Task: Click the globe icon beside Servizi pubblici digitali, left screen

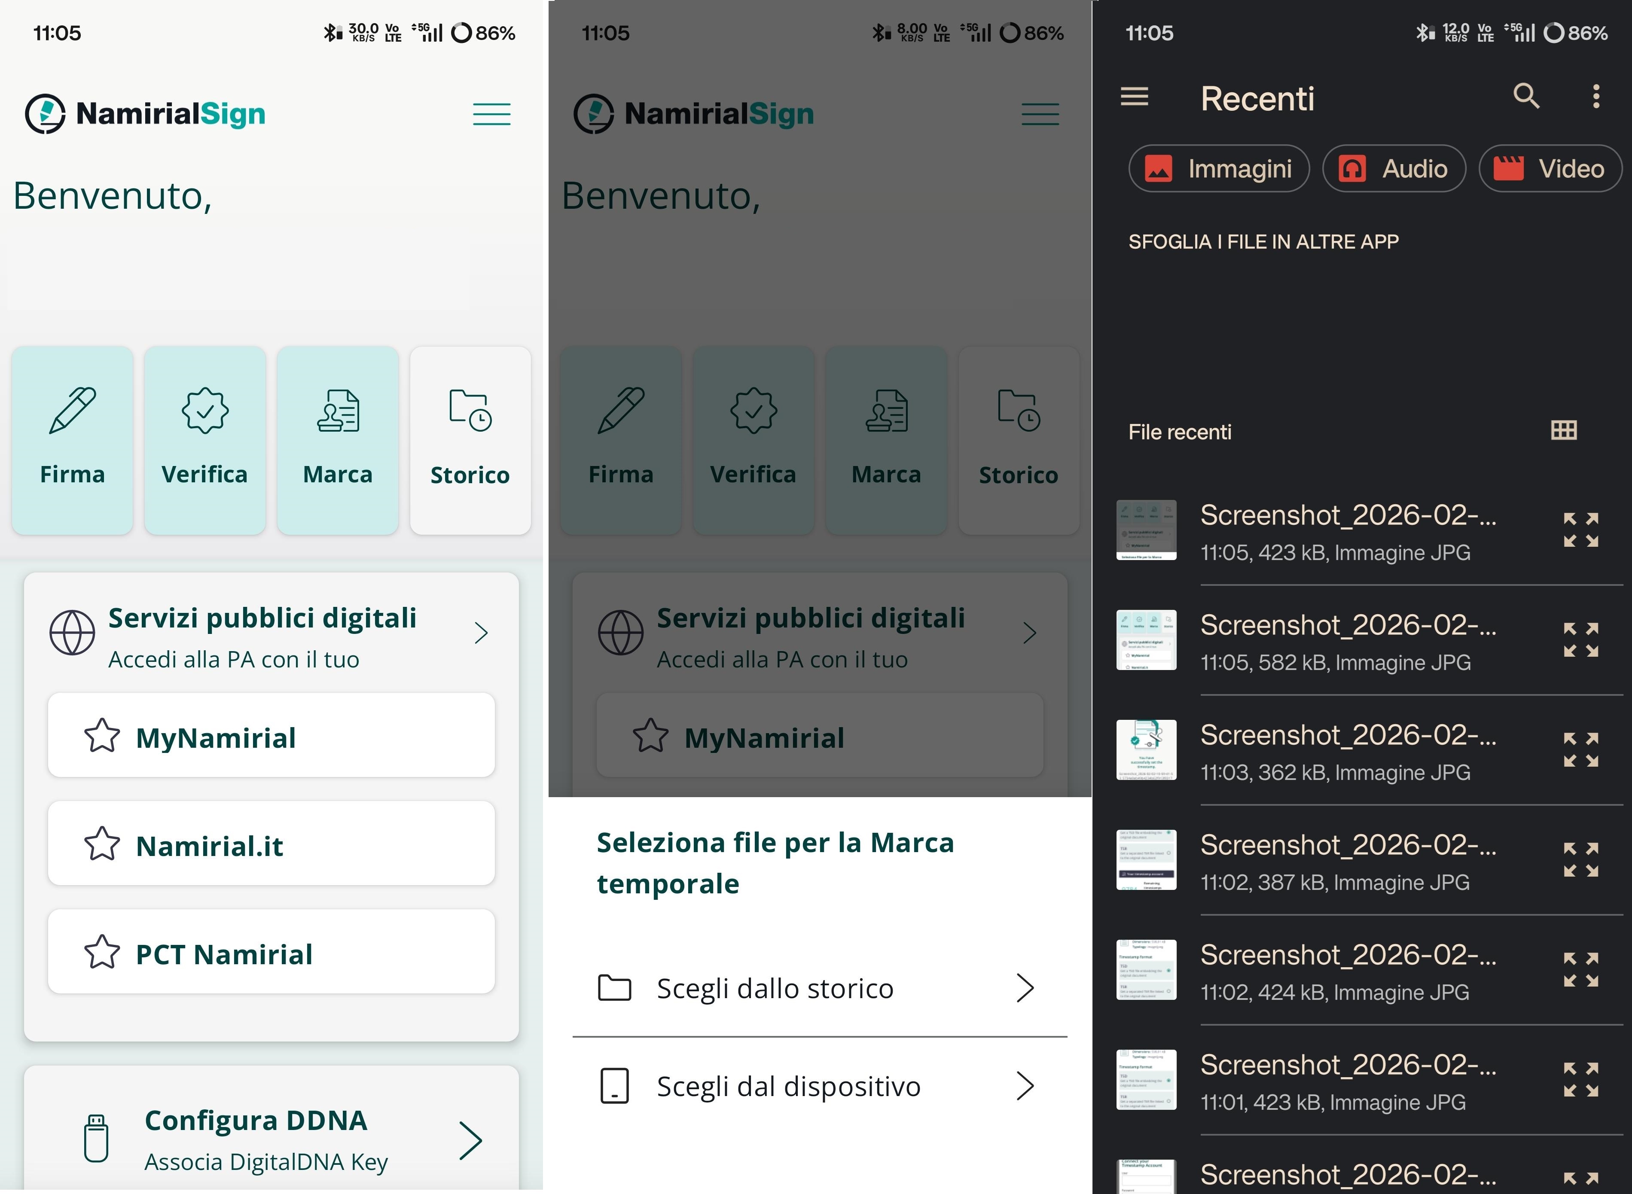Action: [72, 632]
